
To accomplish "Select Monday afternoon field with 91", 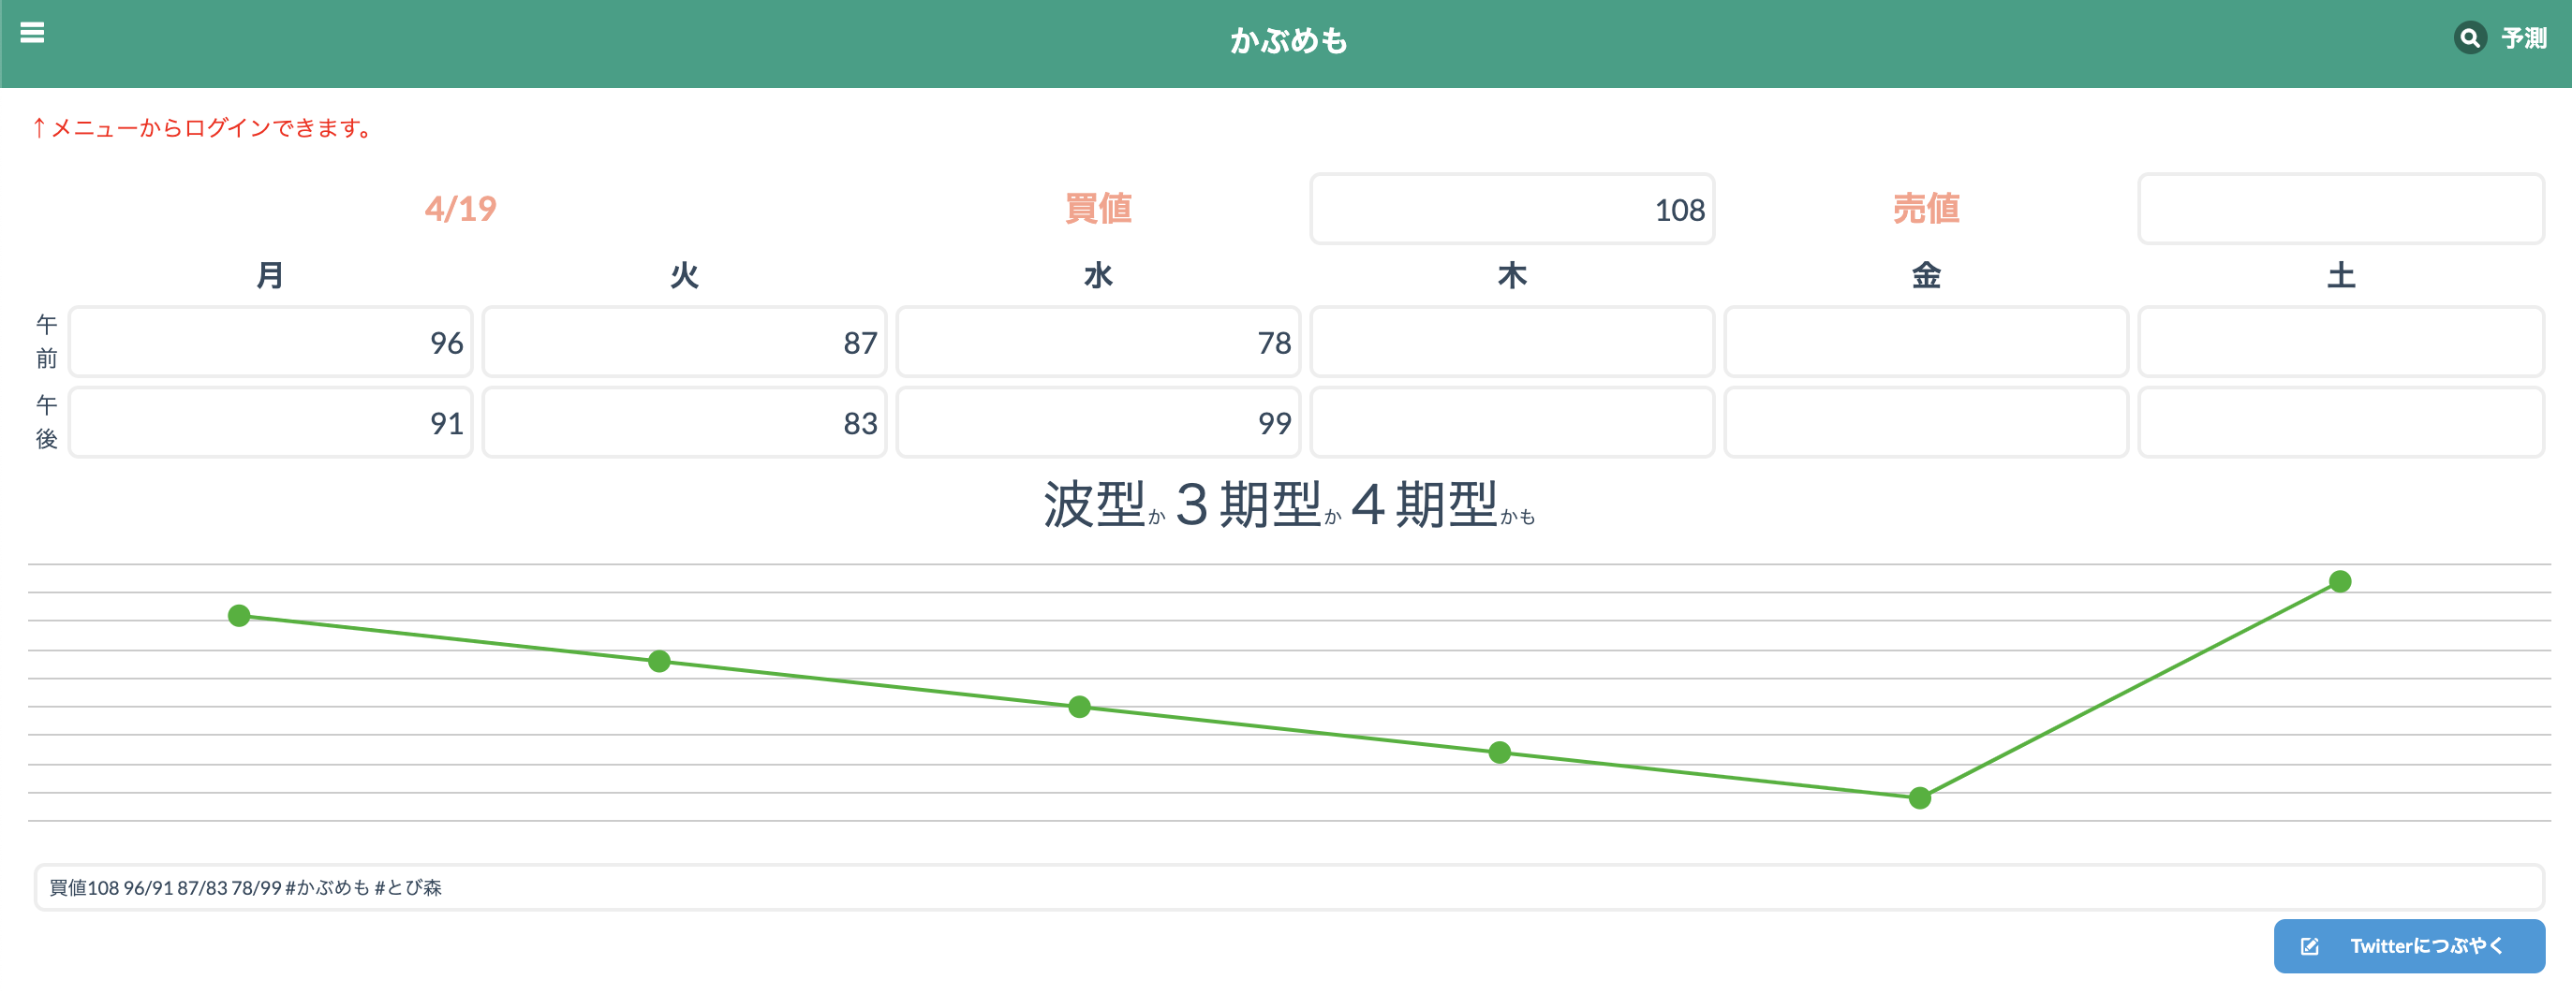I will pos(271,423).
